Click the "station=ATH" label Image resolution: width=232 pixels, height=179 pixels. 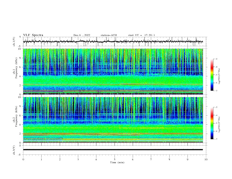(109, 35)
